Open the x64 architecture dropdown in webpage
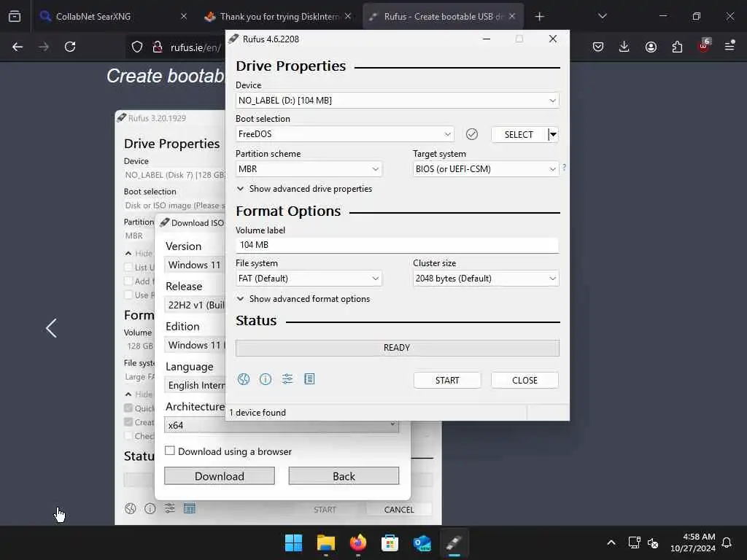Screen dimensions: 747x560 (x=282, y=425)
